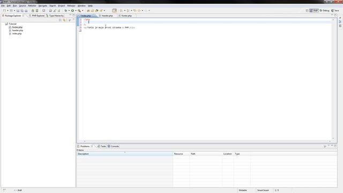
Task: Click the green Run toolbar icon
Action: [x=72, y=11]
